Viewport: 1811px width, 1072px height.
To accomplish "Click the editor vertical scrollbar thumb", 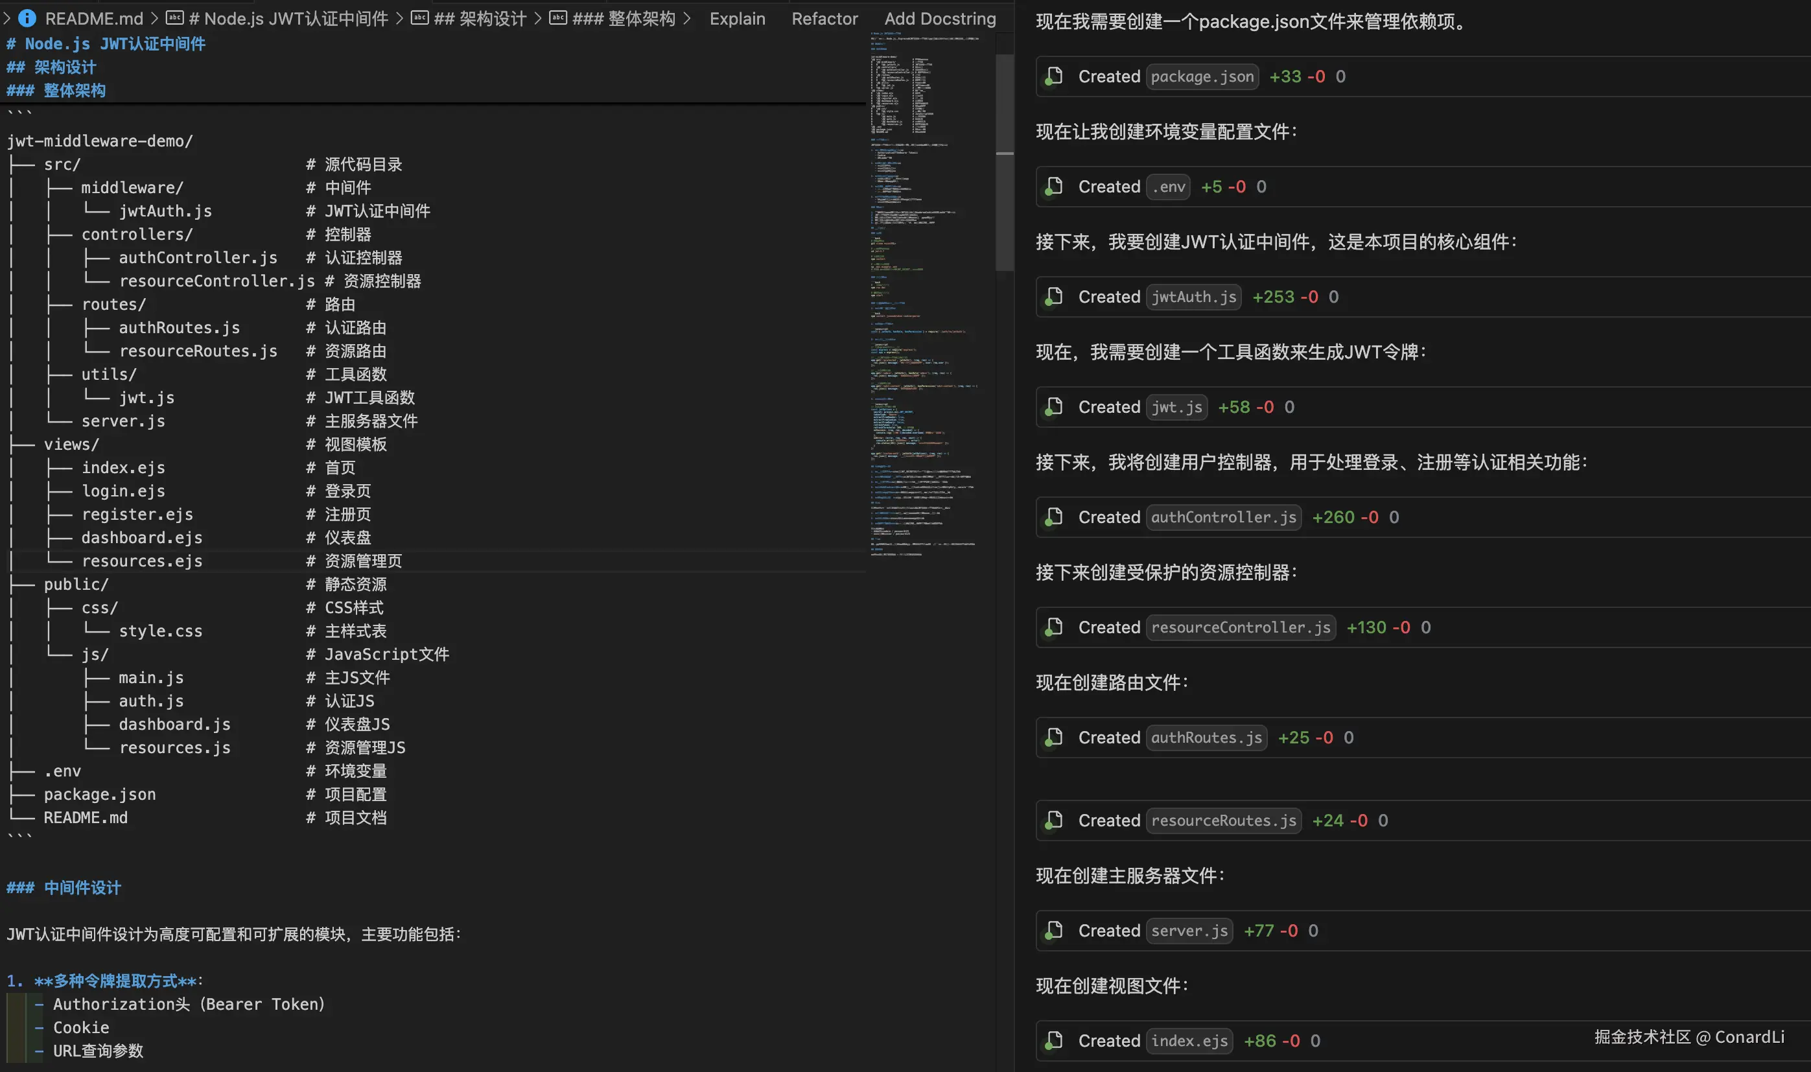I will tap(1004, 163).
